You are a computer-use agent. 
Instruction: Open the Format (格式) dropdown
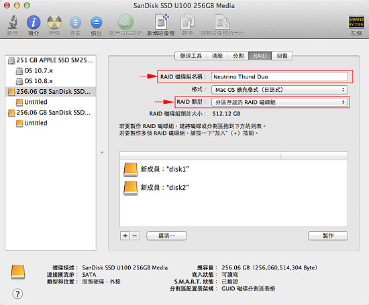[x=280, y=90]
